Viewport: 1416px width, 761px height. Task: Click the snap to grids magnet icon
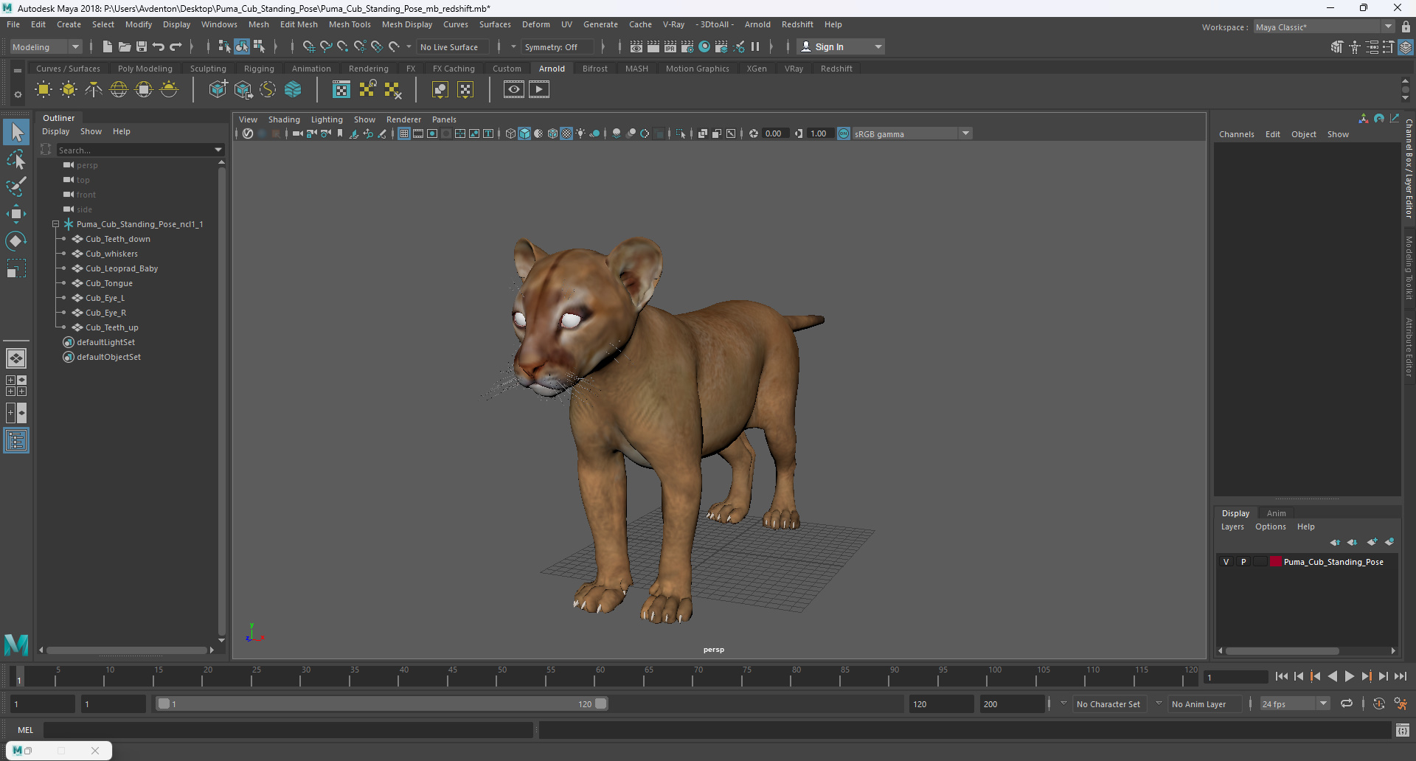point(308,46)
